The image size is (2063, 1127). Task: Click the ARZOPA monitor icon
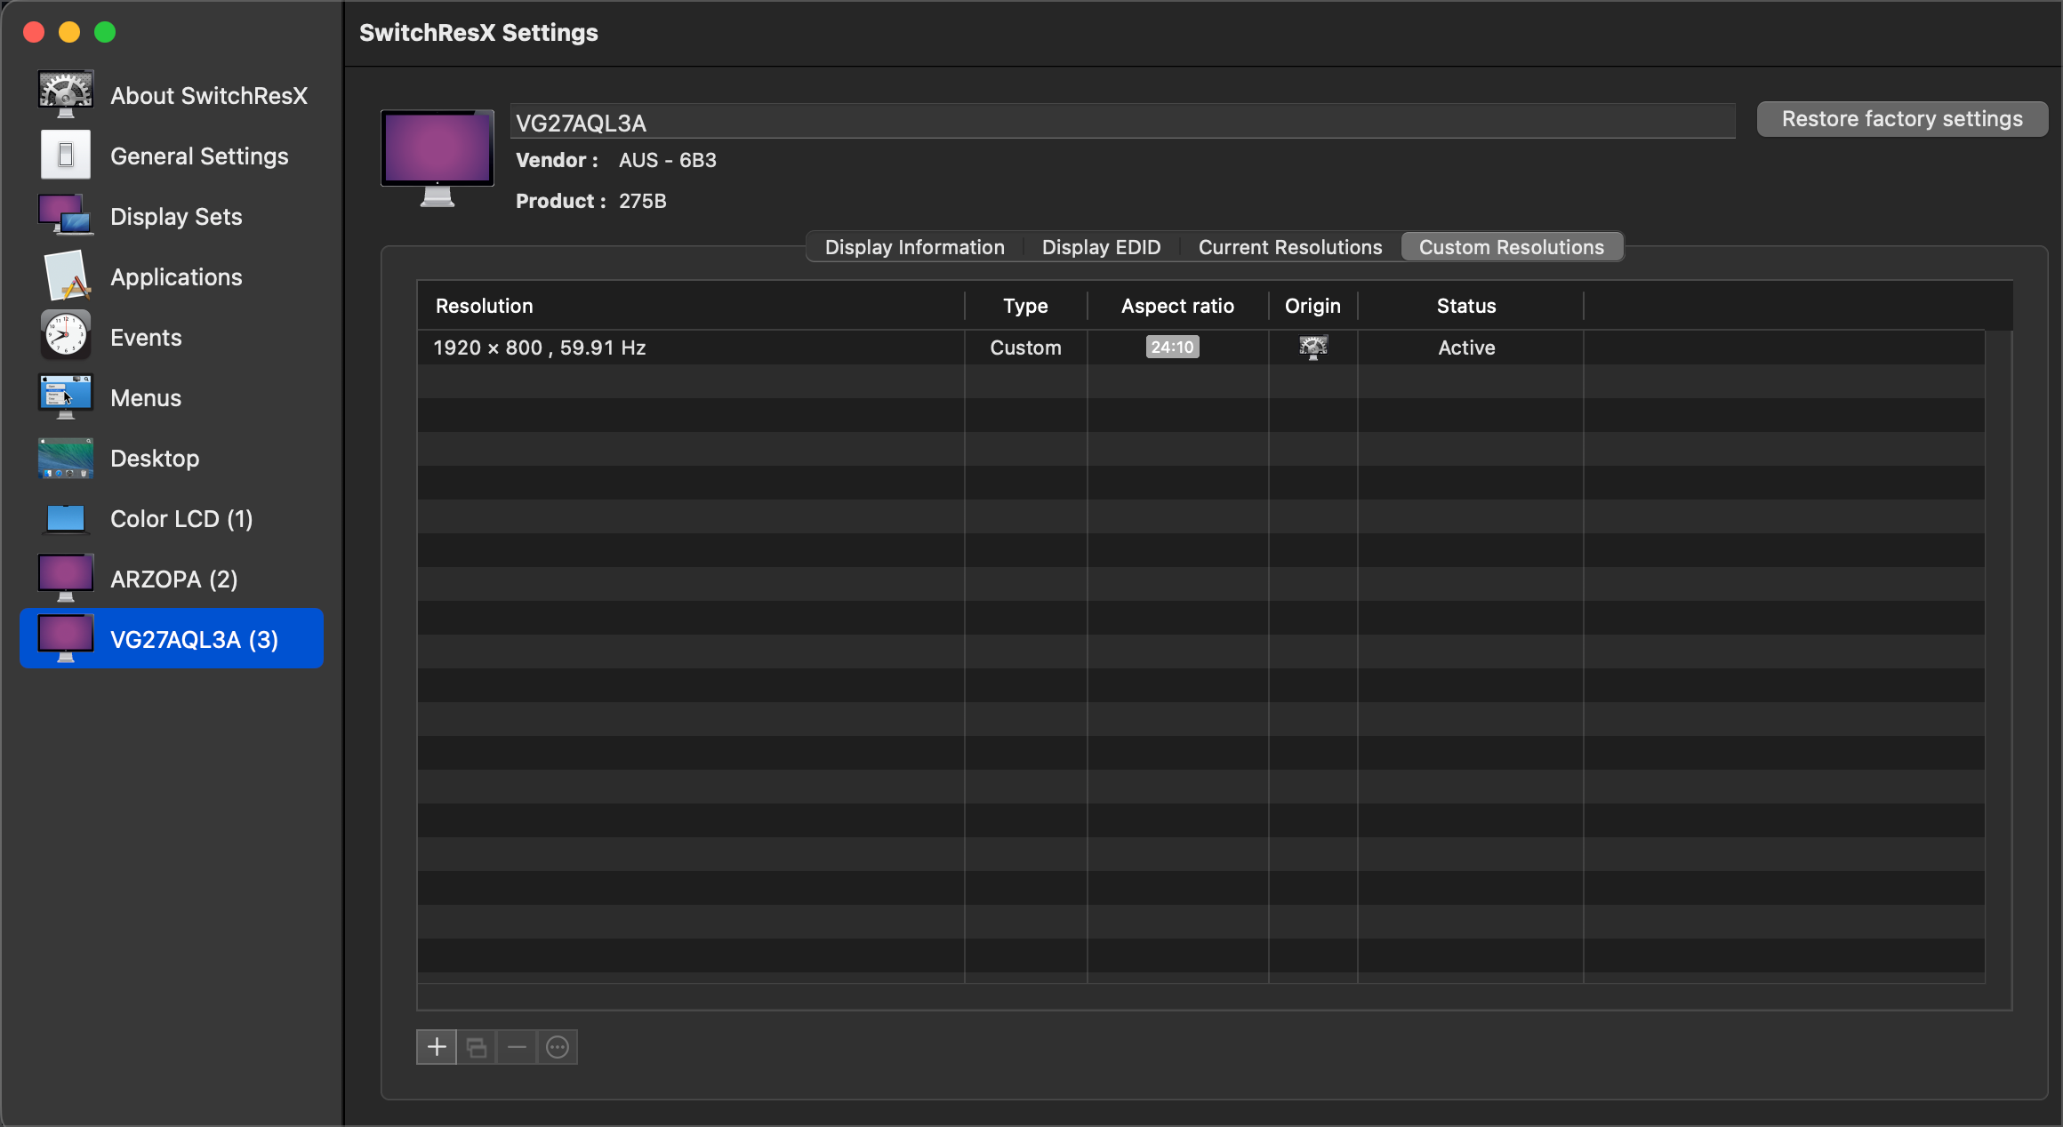click(65, 578)
